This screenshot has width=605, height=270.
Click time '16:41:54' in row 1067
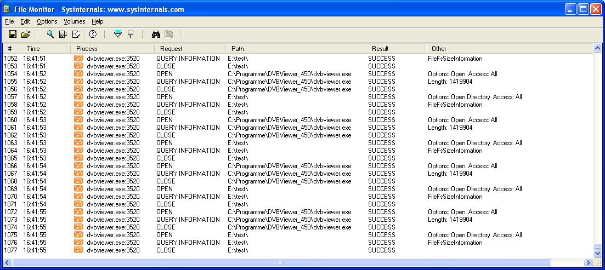(35, 174)
